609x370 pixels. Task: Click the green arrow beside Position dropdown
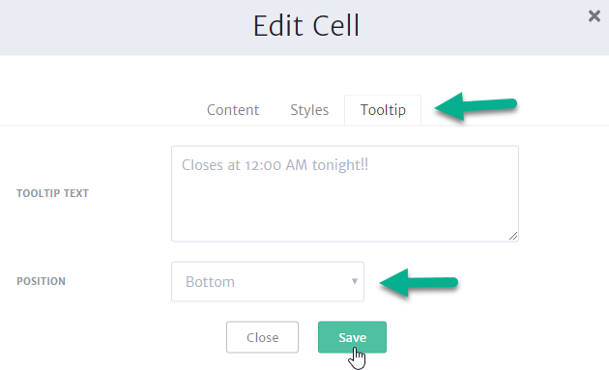pos(420,282)
